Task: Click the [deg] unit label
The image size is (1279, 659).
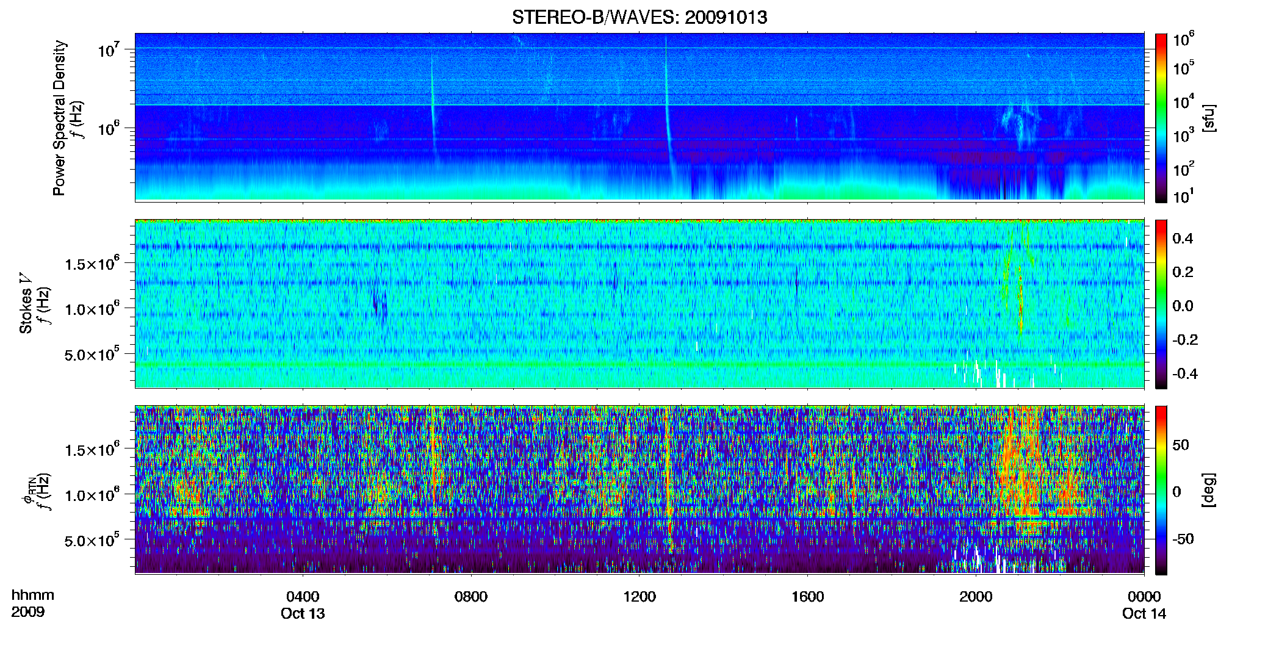Action: point(1209,490)
